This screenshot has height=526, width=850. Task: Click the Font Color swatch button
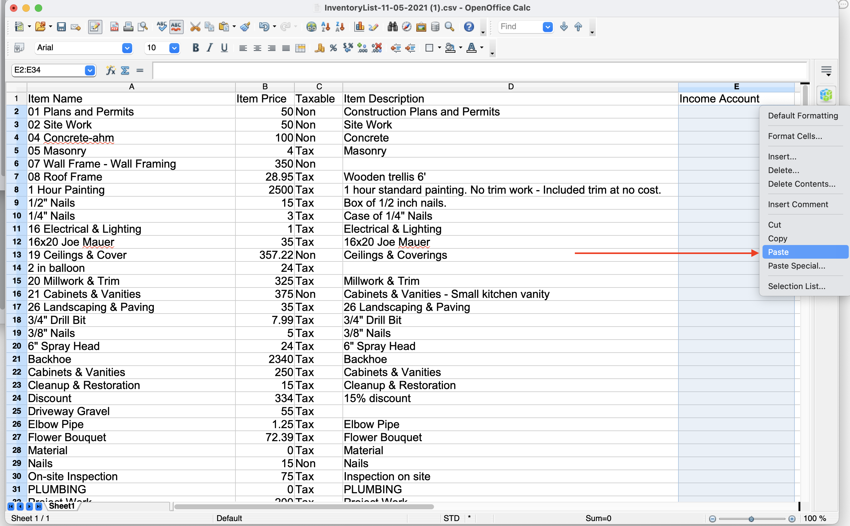471,48
